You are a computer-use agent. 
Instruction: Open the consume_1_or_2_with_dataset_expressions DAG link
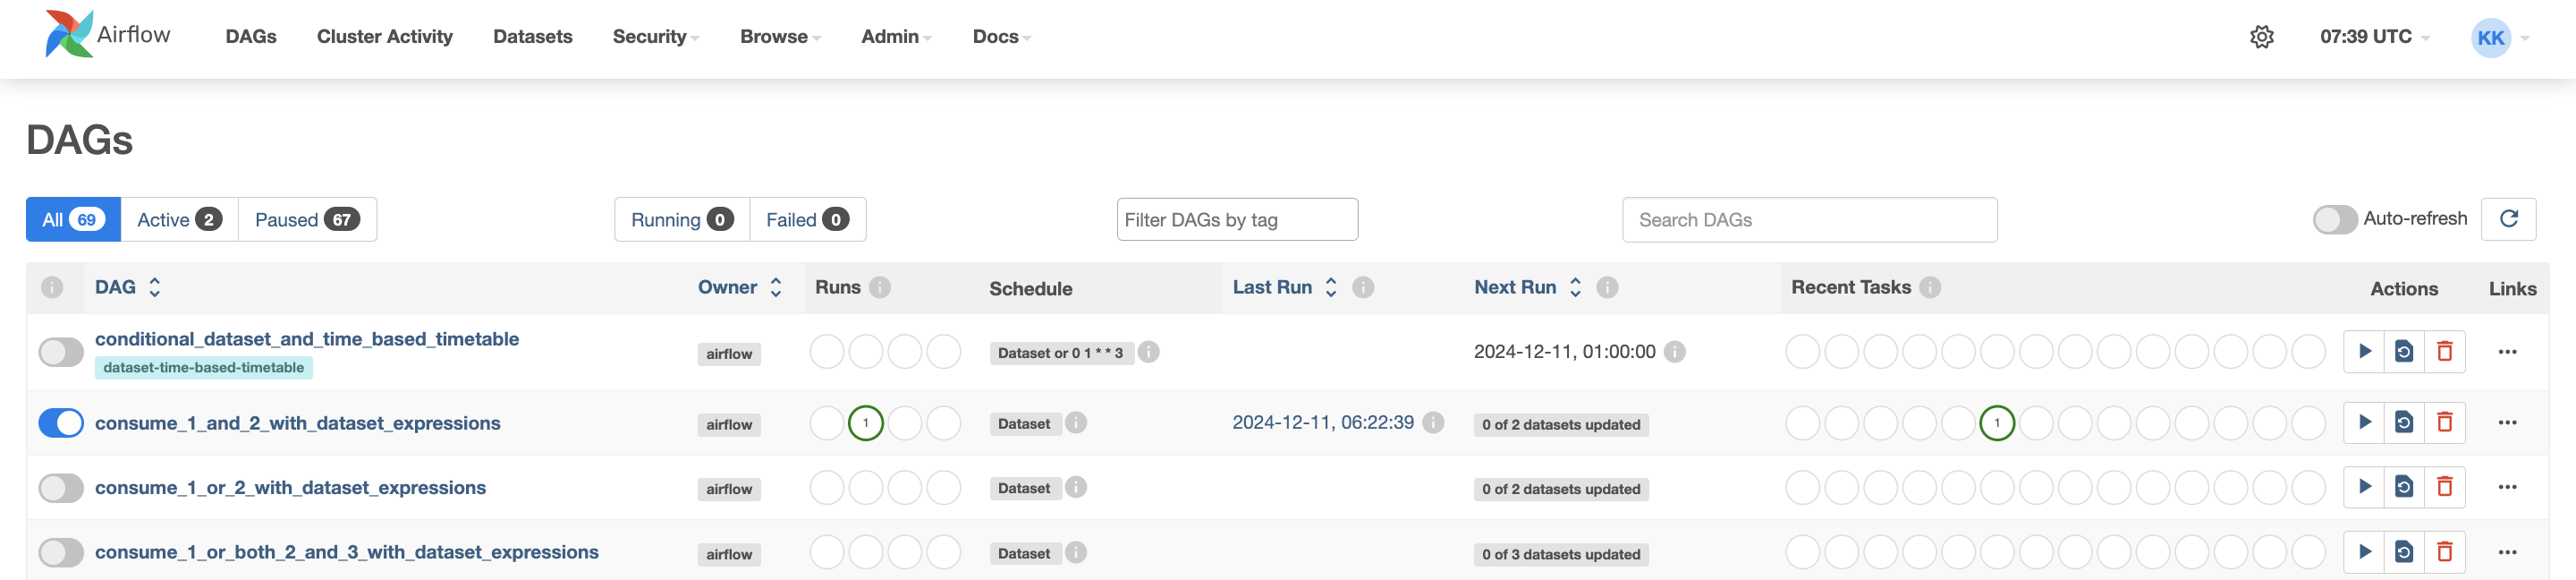[x=290, y=488]
